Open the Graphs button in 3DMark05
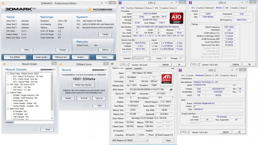258x145 pixels. click(x=81, y=57)
